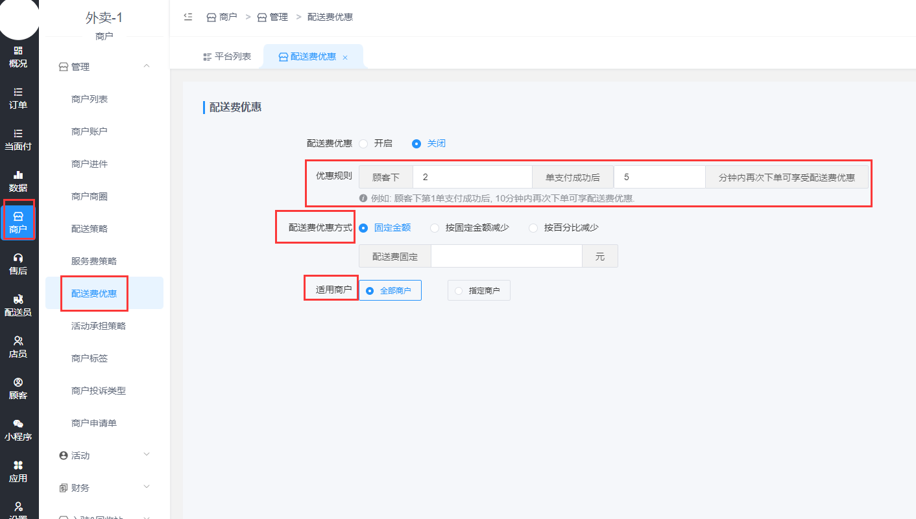Open the 店员 staff sidebar icon
Image resolution: width=916 pixels, height=519 pixels.
(x=18, y=347)
